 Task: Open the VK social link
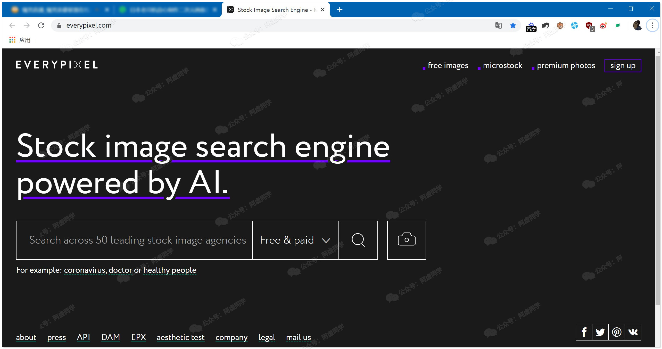(633, 332)
